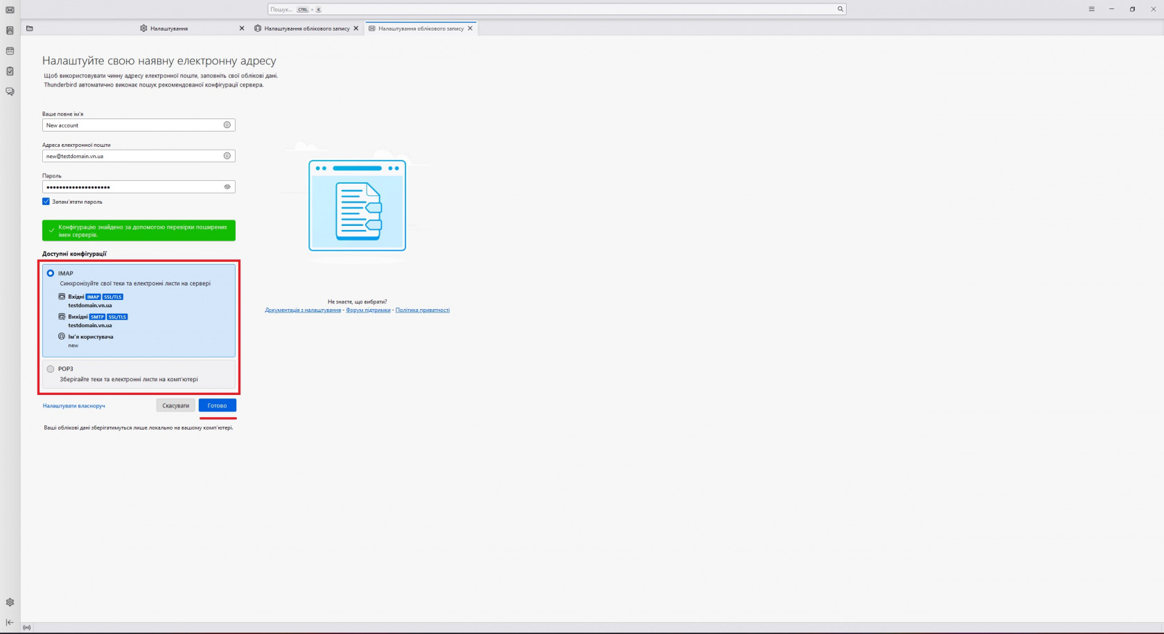Close the active account setup tab

coord(470,28)
